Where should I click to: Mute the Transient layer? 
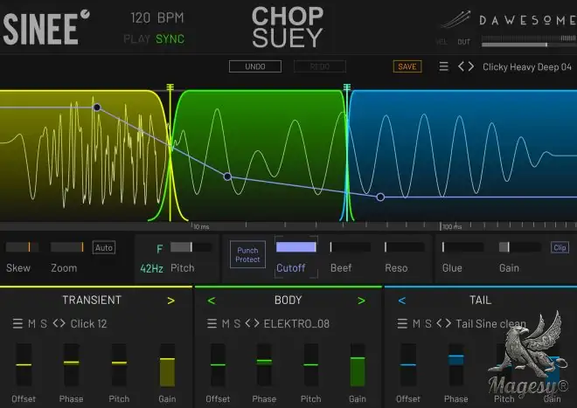32,324
